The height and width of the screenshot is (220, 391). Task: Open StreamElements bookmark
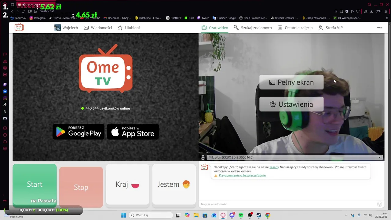(284, 18)
